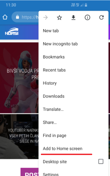The image size is (110, 176).
Task: Reload the page with refresh icon
Action: tap(101, 17)
